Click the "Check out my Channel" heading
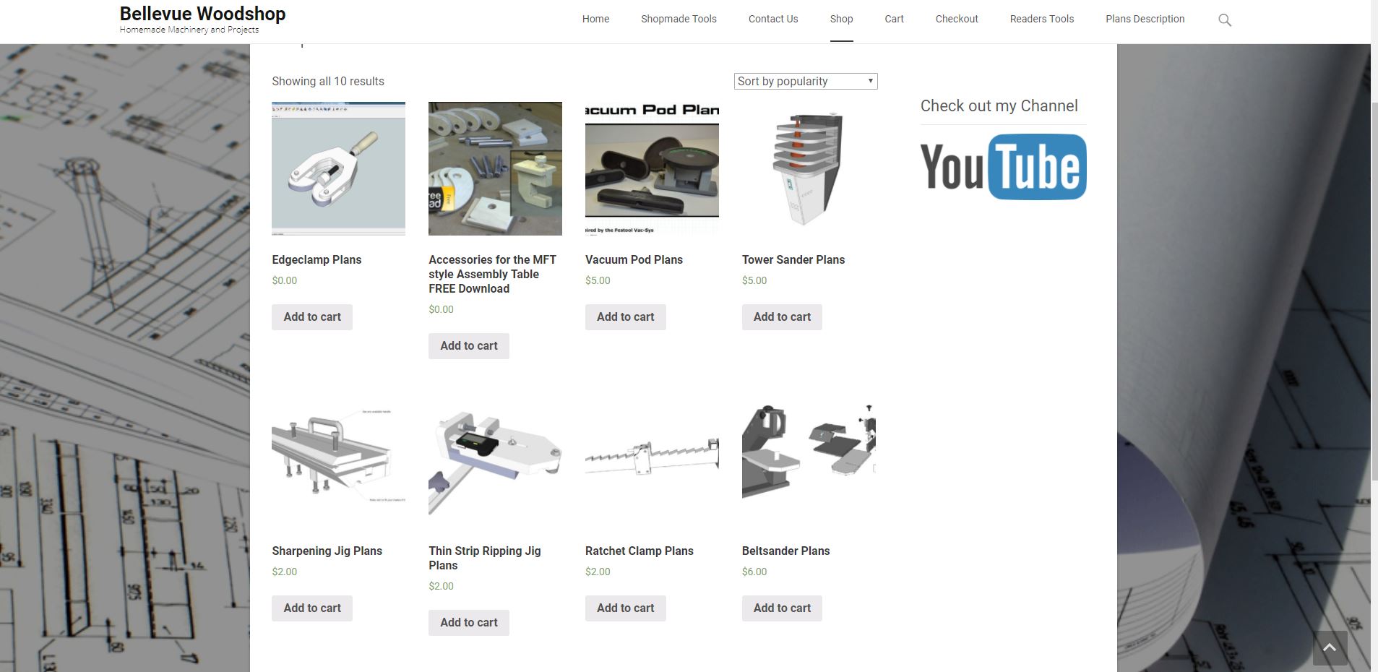Image resolution: width=1378 pixels, height=672 pixels. (x=999, y=106)
